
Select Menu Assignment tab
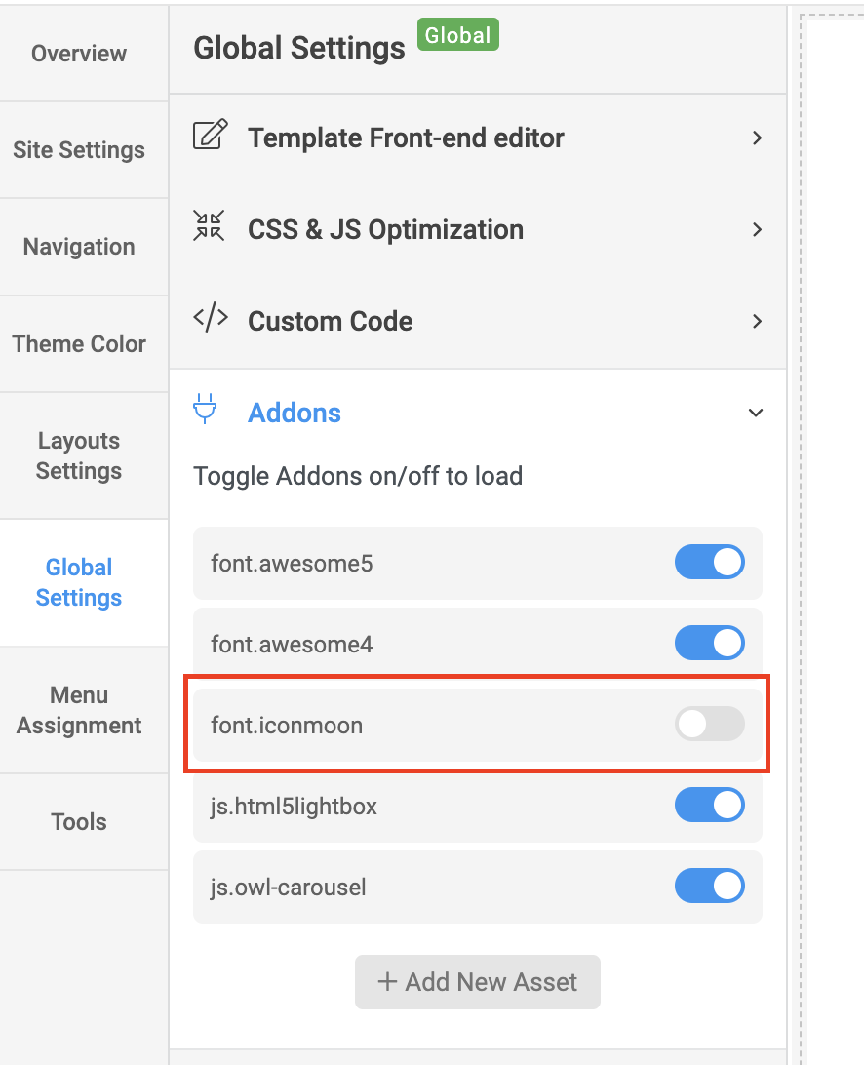coord(79,710)
